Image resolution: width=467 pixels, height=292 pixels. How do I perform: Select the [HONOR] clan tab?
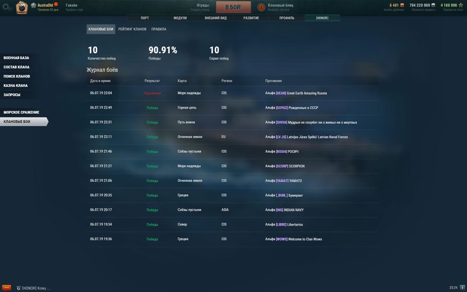click(x=322, y=18)
